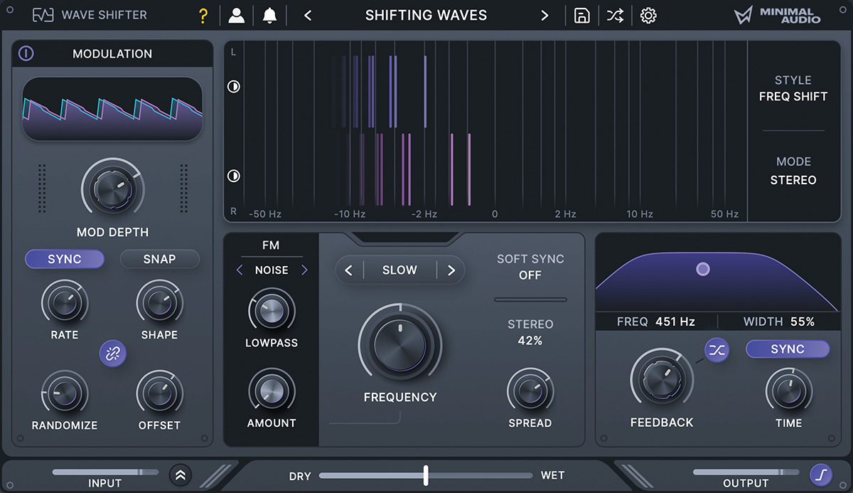This screenshot has height=493, width=853.
Task: Click the 50 Hz axis label
Action: coord(724,214)
